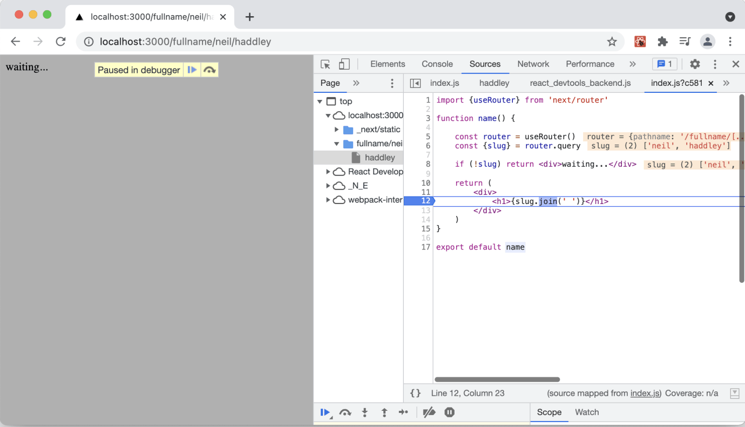745x427 pixels.
Task: Click the inspect element picker icon
Action: pos(325,64)
